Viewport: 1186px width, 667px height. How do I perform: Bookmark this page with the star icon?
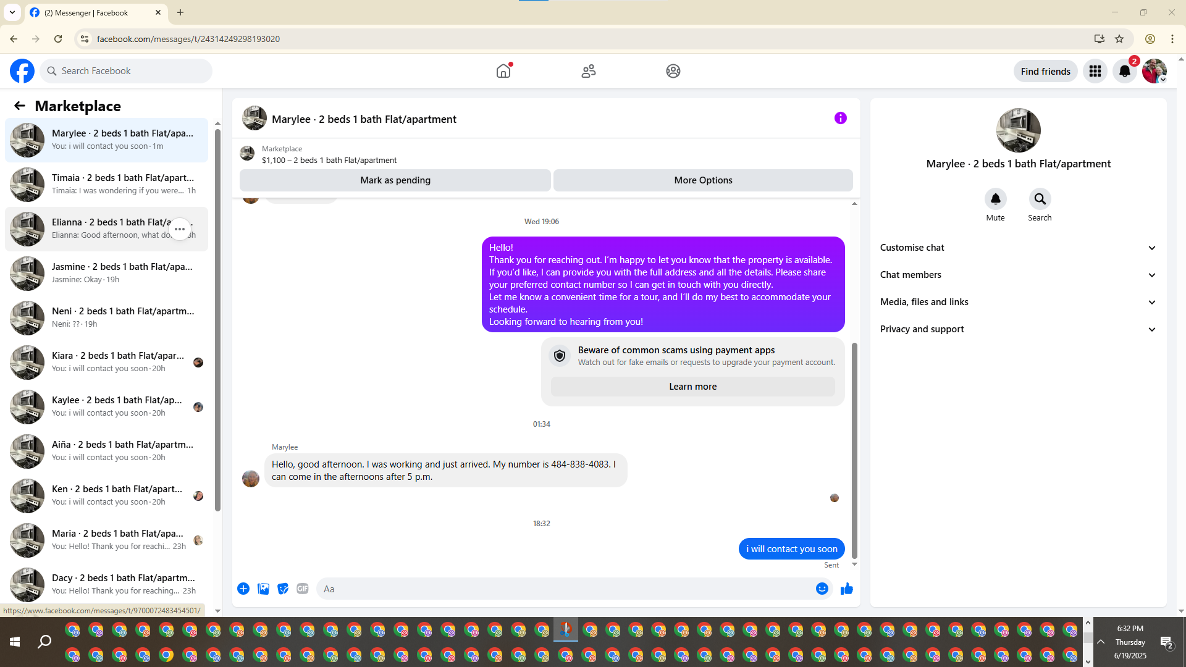click(x=1119, y=39)
